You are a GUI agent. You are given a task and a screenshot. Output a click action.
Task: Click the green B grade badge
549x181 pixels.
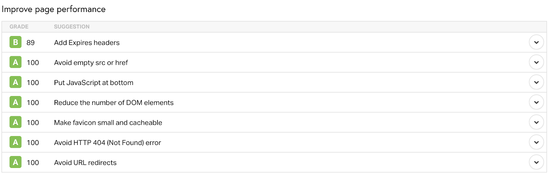click(15, 42)
